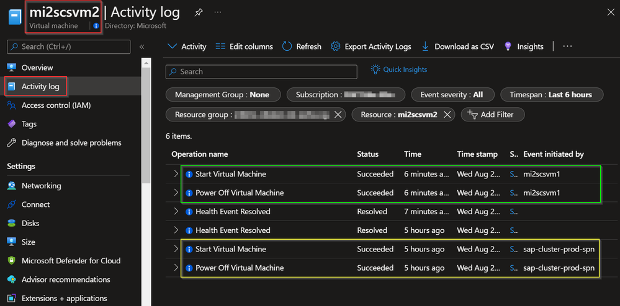620x306 pixels.
Task: Open the Event severity All filter
Action: coord(454,95)
